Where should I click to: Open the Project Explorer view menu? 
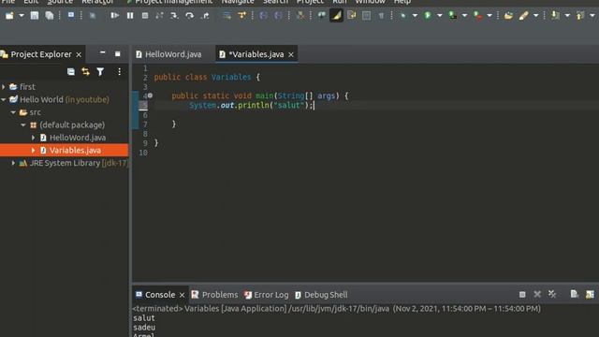click(x=119, y=71)
